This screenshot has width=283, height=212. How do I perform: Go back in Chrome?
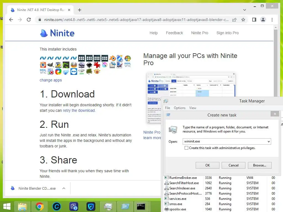pos(11,20)
